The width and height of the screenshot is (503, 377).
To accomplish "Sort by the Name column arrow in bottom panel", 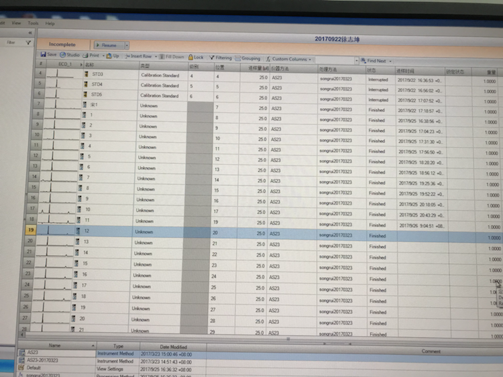I will pyautogui.click(x=93, y=345).
